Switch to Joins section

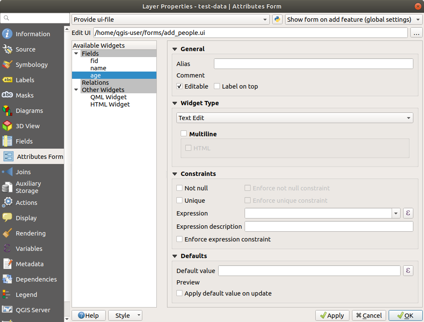[x=23, y=172]
